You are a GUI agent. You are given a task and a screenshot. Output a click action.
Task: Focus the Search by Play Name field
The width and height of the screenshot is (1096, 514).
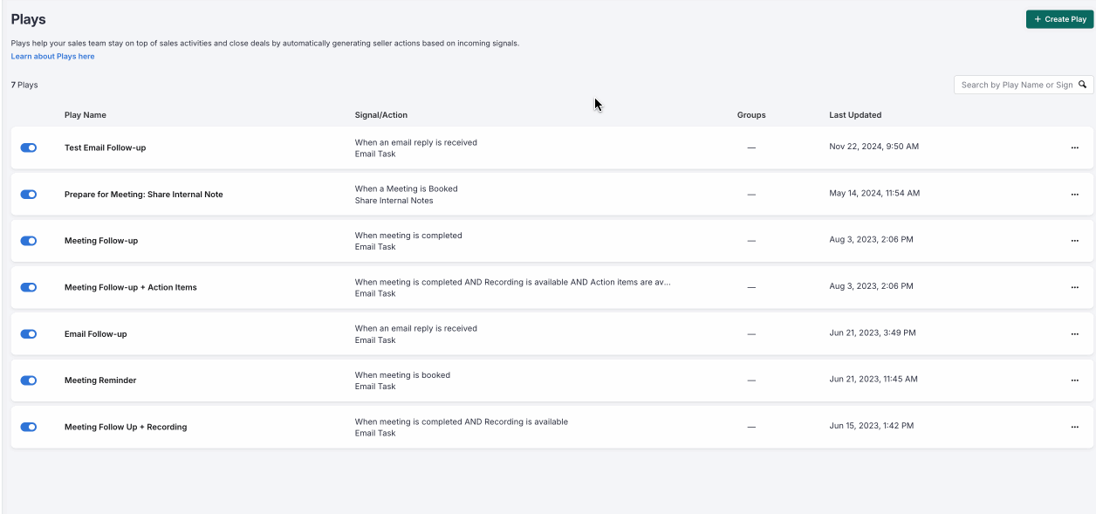[x=1015, y=85]
